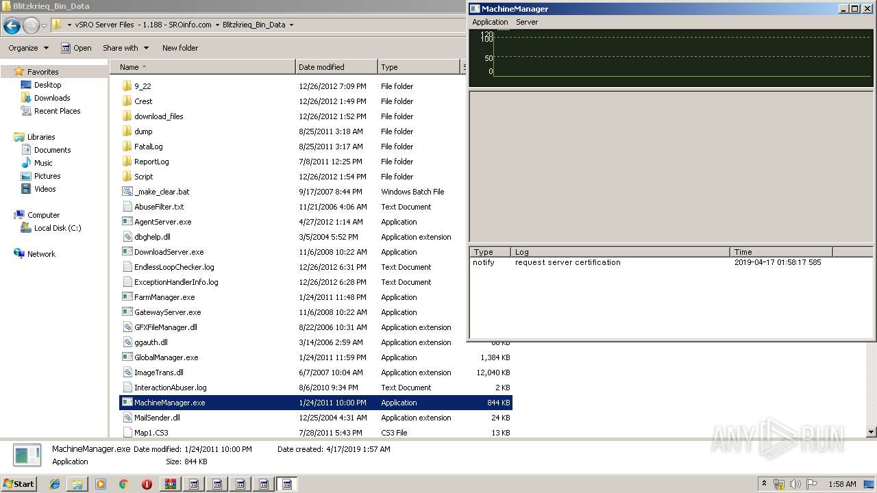Screen dimensions: 877x493
Task: Select the Script folder icon
Action: pos(127,177)
